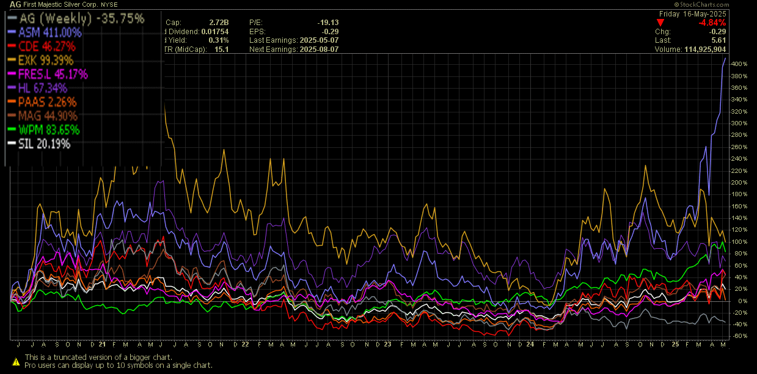Select the CDE 46.27% legend entry
This screenshot has height=374, width=757.
(47, 46)
